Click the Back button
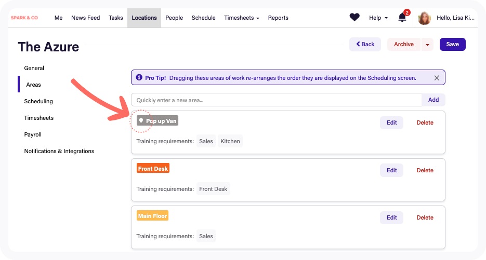The image size is (486, 260). (365, 44)
